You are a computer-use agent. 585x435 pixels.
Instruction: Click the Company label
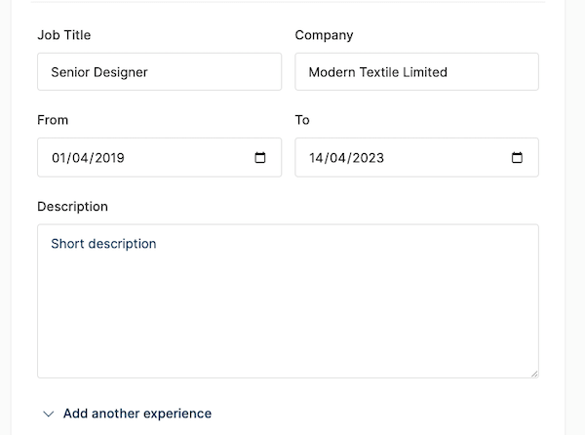(x=324, y=35)
